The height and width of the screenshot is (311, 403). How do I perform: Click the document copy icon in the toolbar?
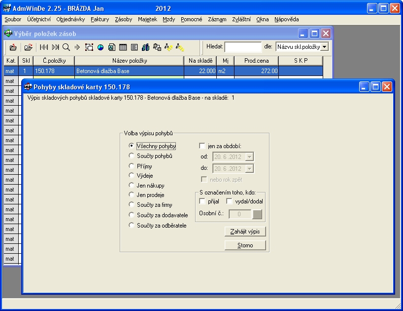(111, 47)
